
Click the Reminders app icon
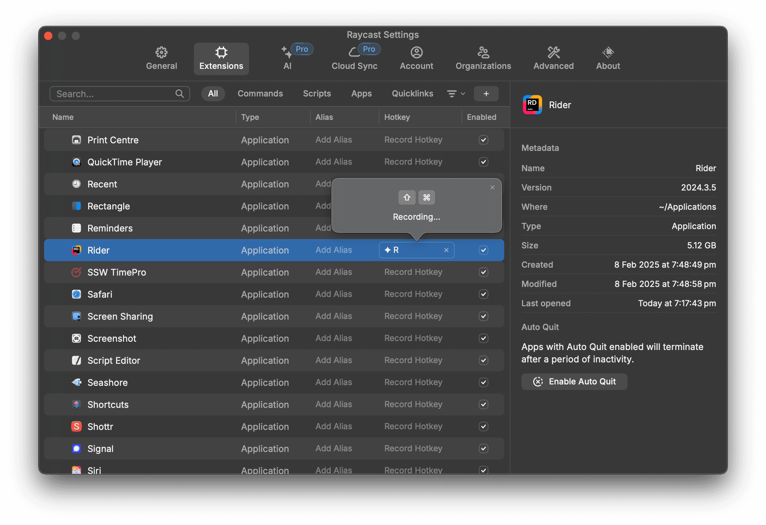[76, 228]
